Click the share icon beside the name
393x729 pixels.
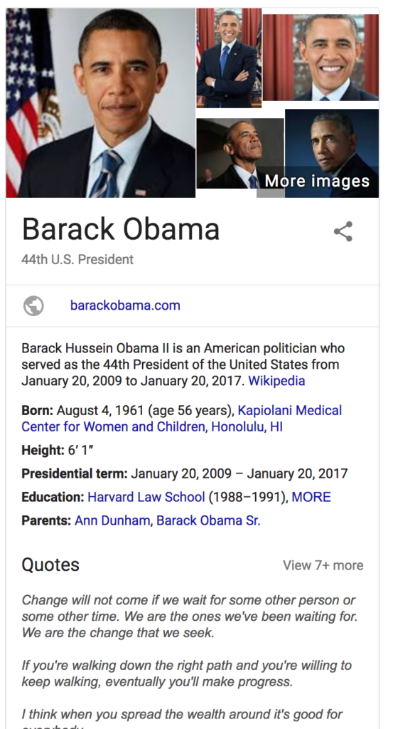tap(343, 231)
